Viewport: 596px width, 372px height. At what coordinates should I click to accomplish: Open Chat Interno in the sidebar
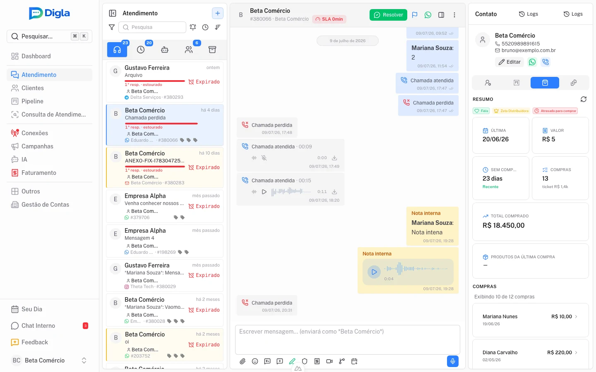tap(50, 326)
